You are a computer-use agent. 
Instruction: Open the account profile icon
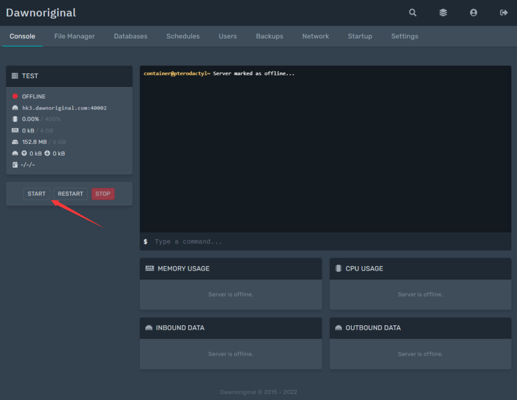click(474, 13)
